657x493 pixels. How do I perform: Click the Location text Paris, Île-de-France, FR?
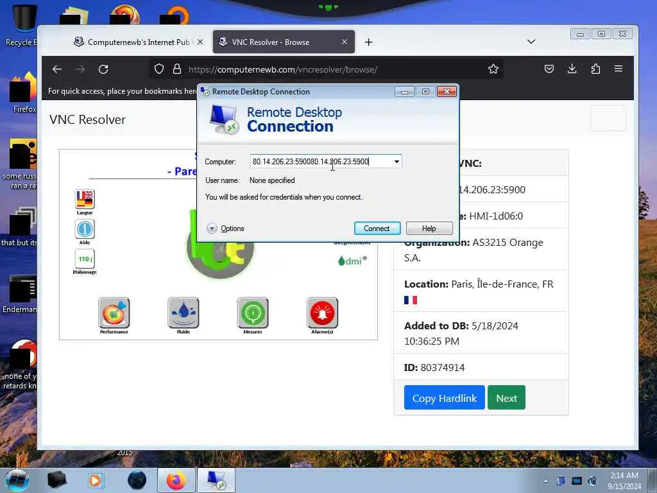click(502, 284)
